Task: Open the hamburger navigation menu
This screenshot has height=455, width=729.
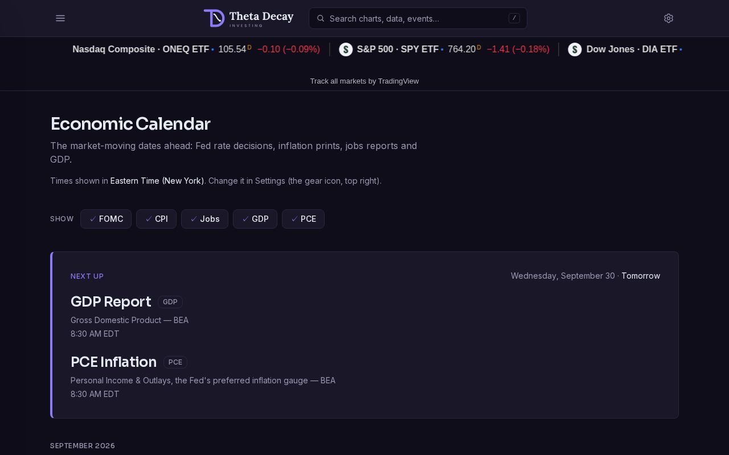Action: pos(60,18)
